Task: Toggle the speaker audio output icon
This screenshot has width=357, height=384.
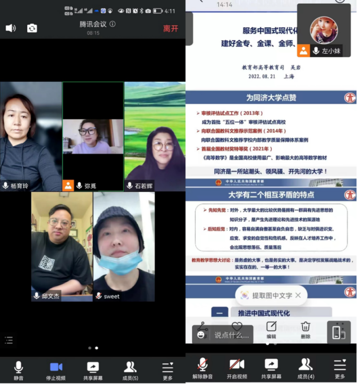Action: click(x=10, y=28)
